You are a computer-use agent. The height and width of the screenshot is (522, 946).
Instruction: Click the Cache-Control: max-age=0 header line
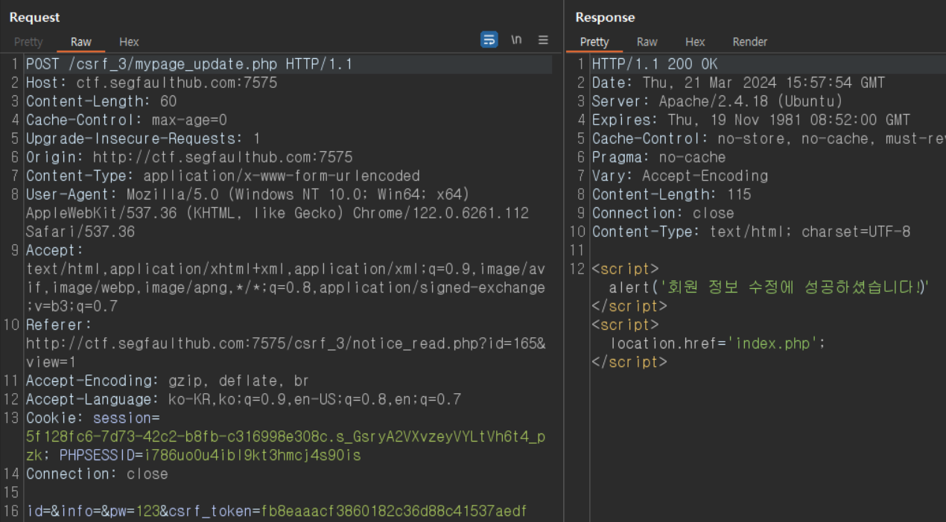click(x=127, y=120)
